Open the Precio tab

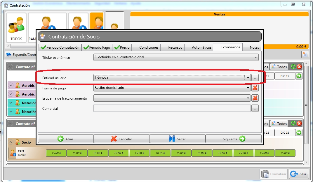tap(122, 47)
